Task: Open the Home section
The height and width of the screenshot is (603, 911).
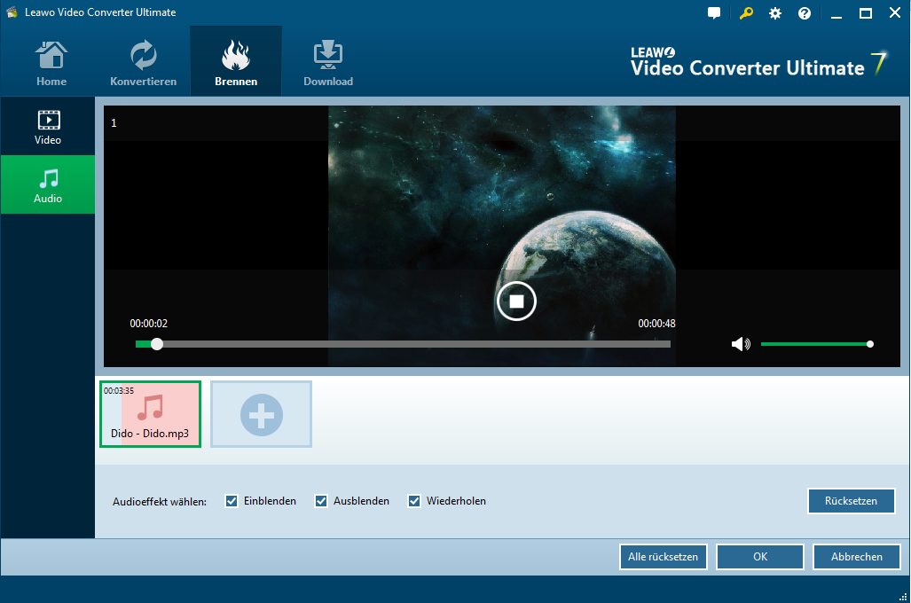Action: 51,64
